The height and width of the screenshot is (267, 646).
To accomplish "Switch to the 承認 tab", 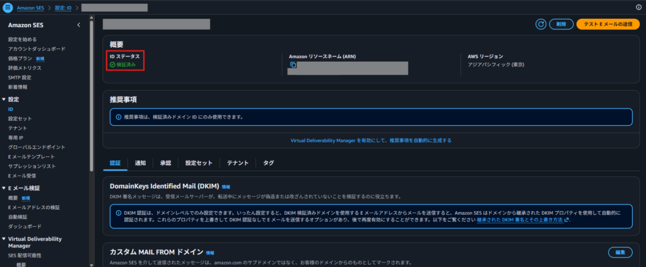I will (166, 163).
